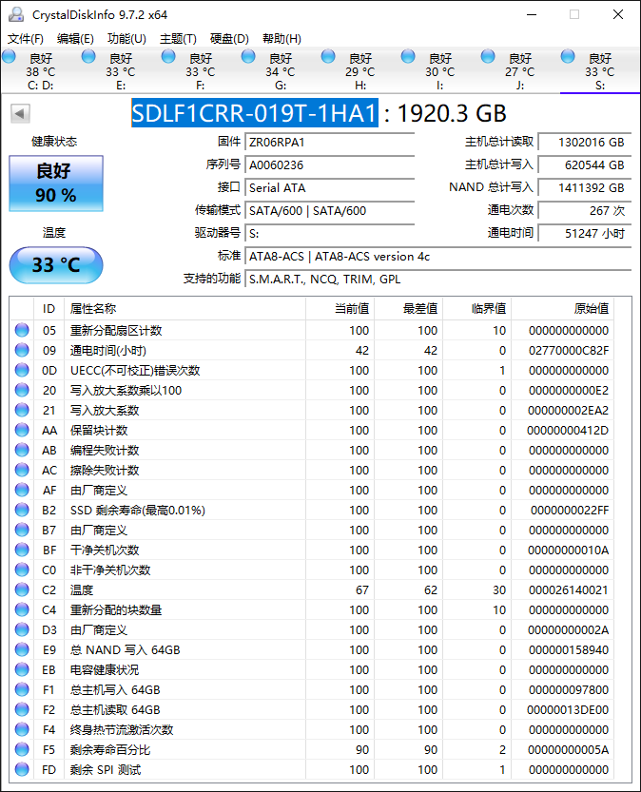The height and width of the screenshot is (792, 641).
Task: Click the power-on count value 267 次
Action: click(585, 211)
